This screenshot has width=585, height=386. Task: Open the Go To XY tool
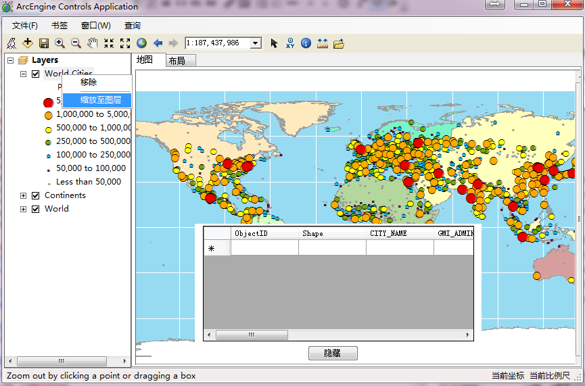(x=290, y=43)
